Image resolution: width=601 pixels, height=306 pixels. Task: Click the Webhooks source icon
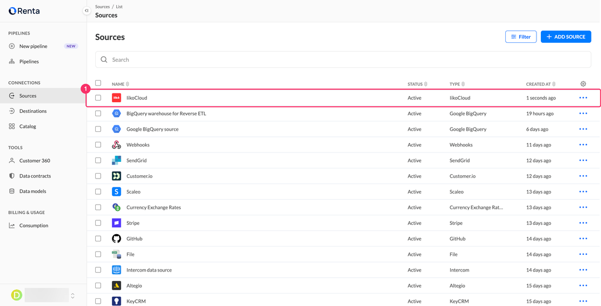(x=116, y=145)
